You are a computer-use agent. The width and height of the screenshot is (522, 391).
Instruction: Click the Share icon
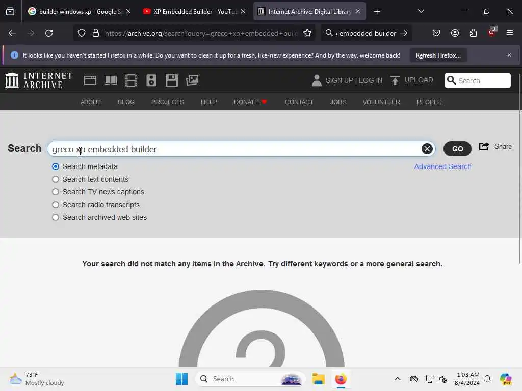pos(484,146)
